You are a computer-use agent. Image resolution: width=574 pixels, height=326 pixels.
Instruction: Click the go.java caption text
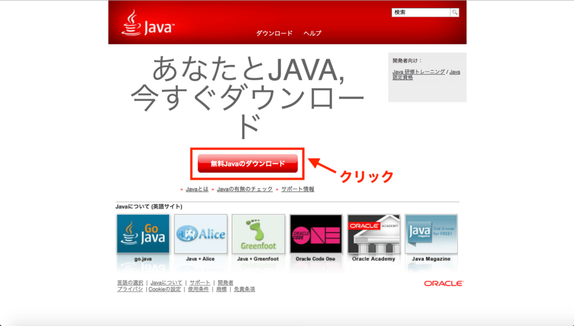click(x=143, y=259)
